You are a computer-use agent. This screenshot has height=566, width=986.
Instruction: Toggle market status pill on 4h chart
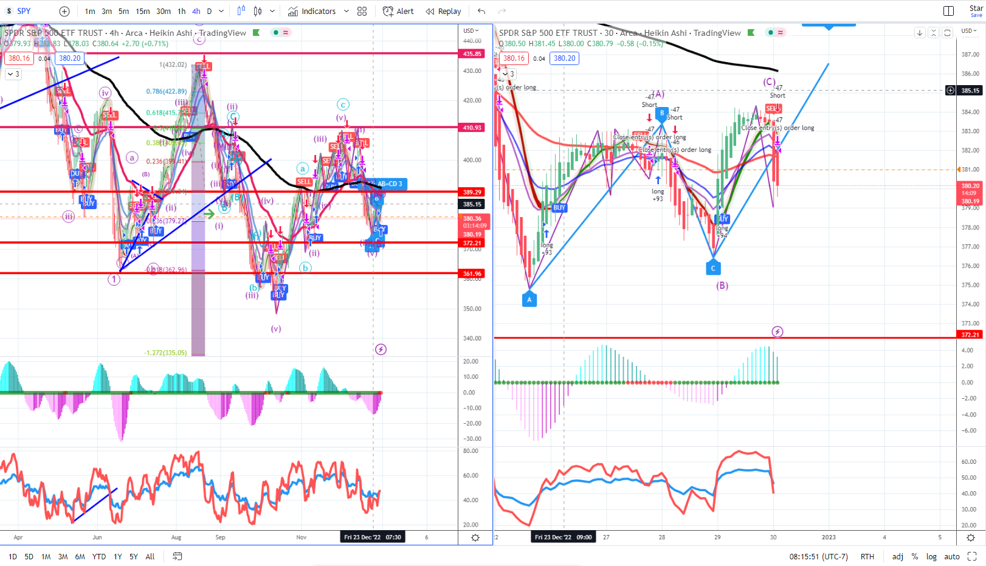tap(281, 32)
